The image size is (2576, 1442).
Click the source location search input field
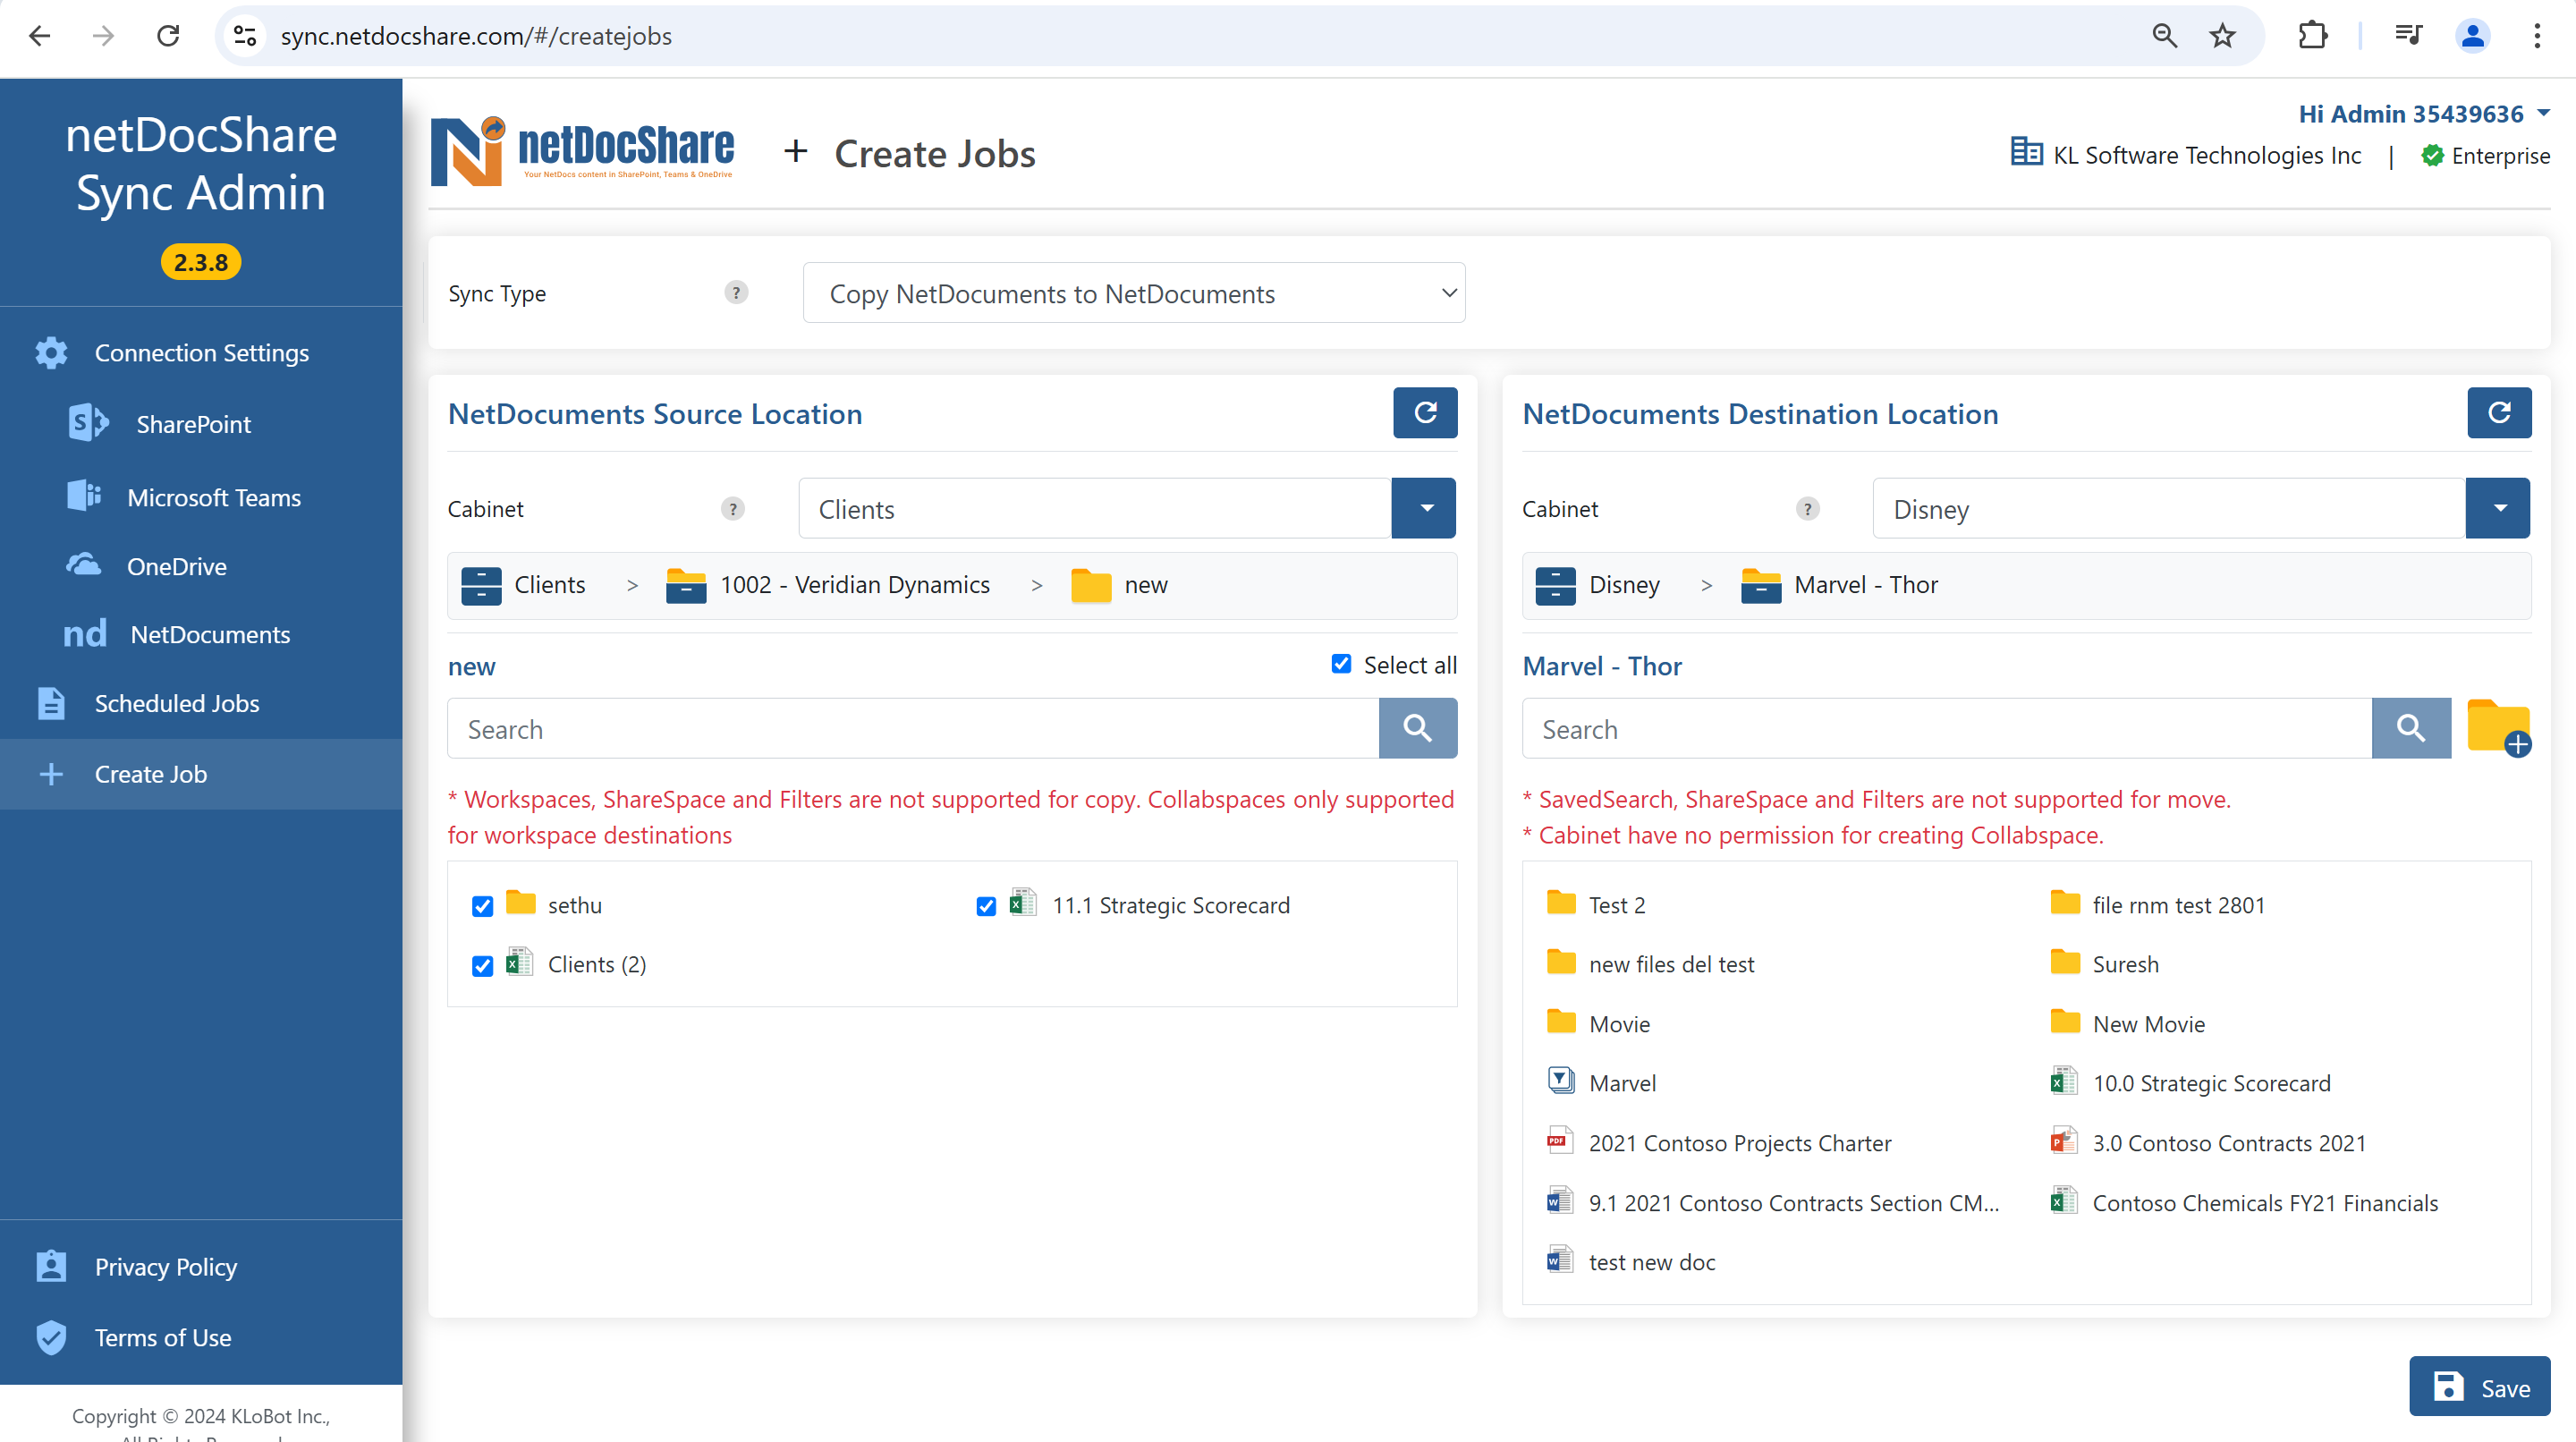point(911,727)
